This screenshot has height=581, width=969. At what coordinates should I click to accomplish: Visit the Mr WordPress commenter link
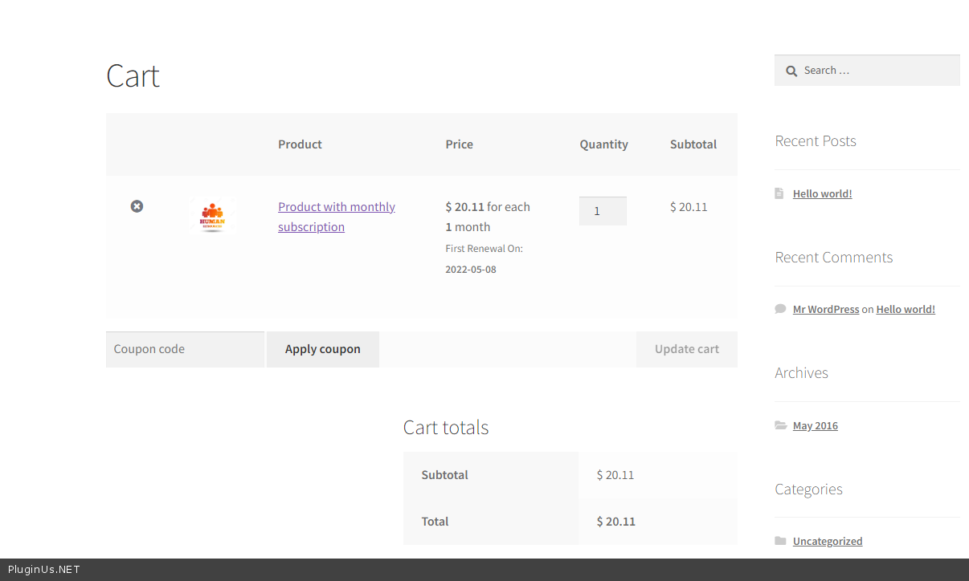tap(825, 309)
